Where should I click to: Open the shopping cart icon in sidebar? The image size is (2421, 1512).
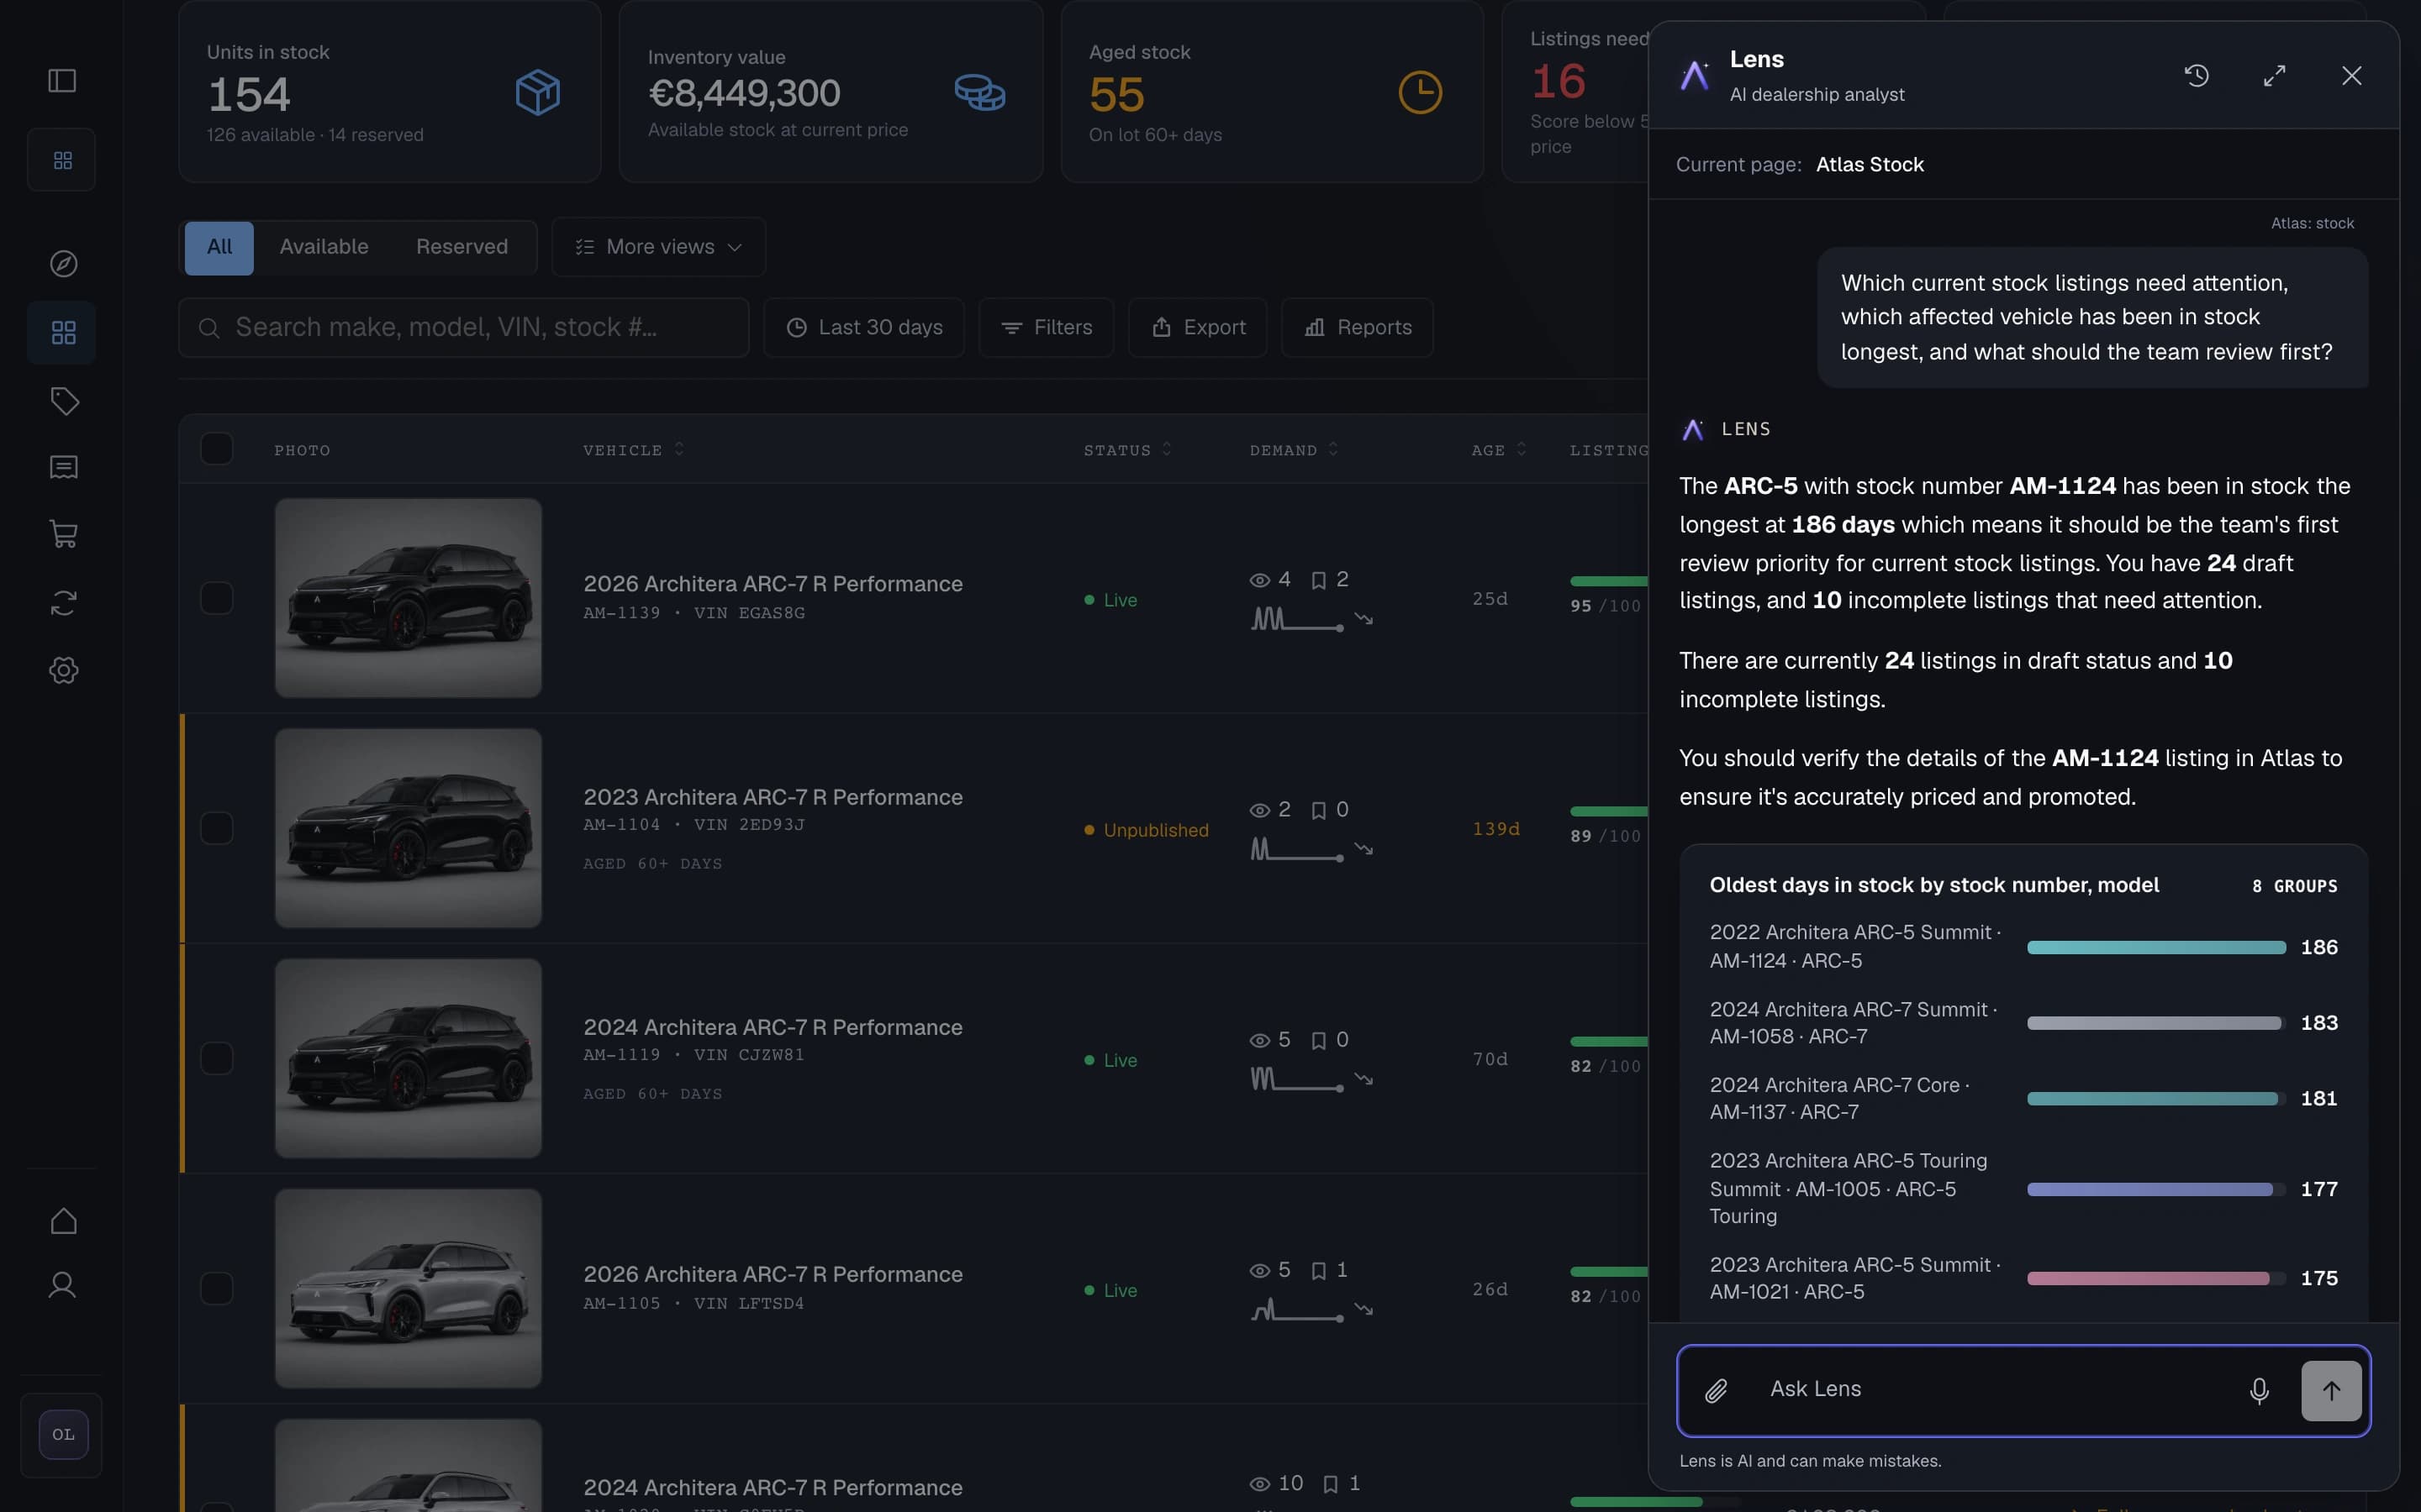point(63,534)
